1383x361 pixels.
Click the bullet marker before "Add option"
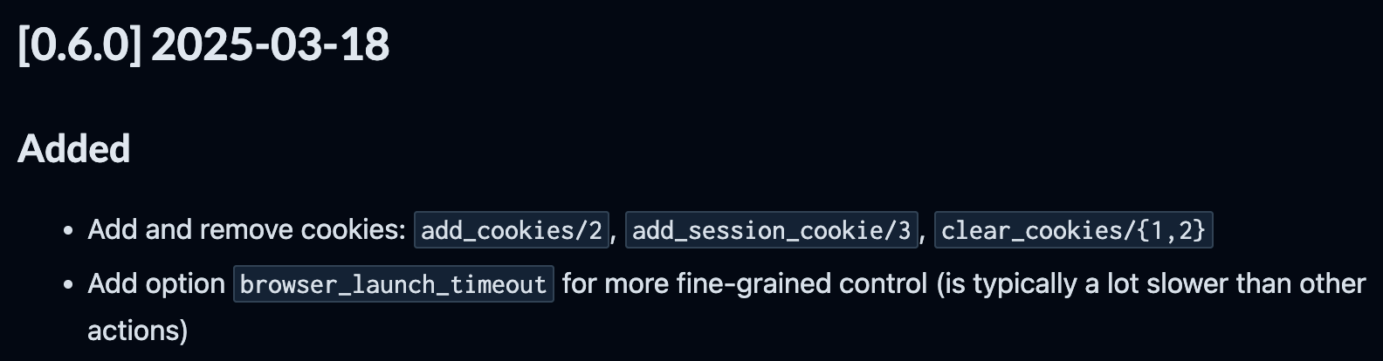tap(68, 285)
